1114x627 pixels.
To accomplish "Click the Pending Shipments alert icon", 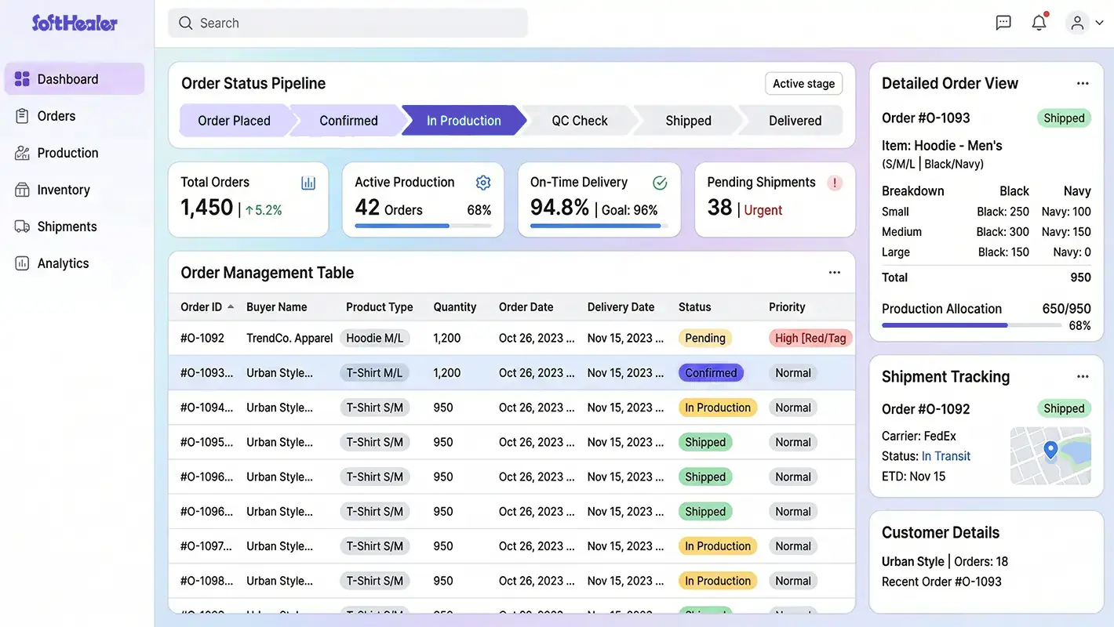I will coord(834,181).
